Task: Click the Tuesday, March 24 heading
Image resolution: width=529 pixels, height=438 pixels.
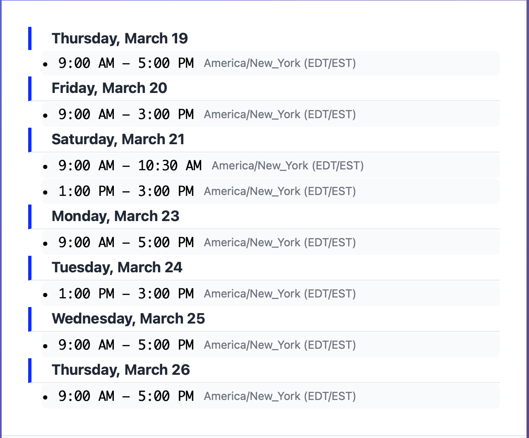Action: point(117,267)
